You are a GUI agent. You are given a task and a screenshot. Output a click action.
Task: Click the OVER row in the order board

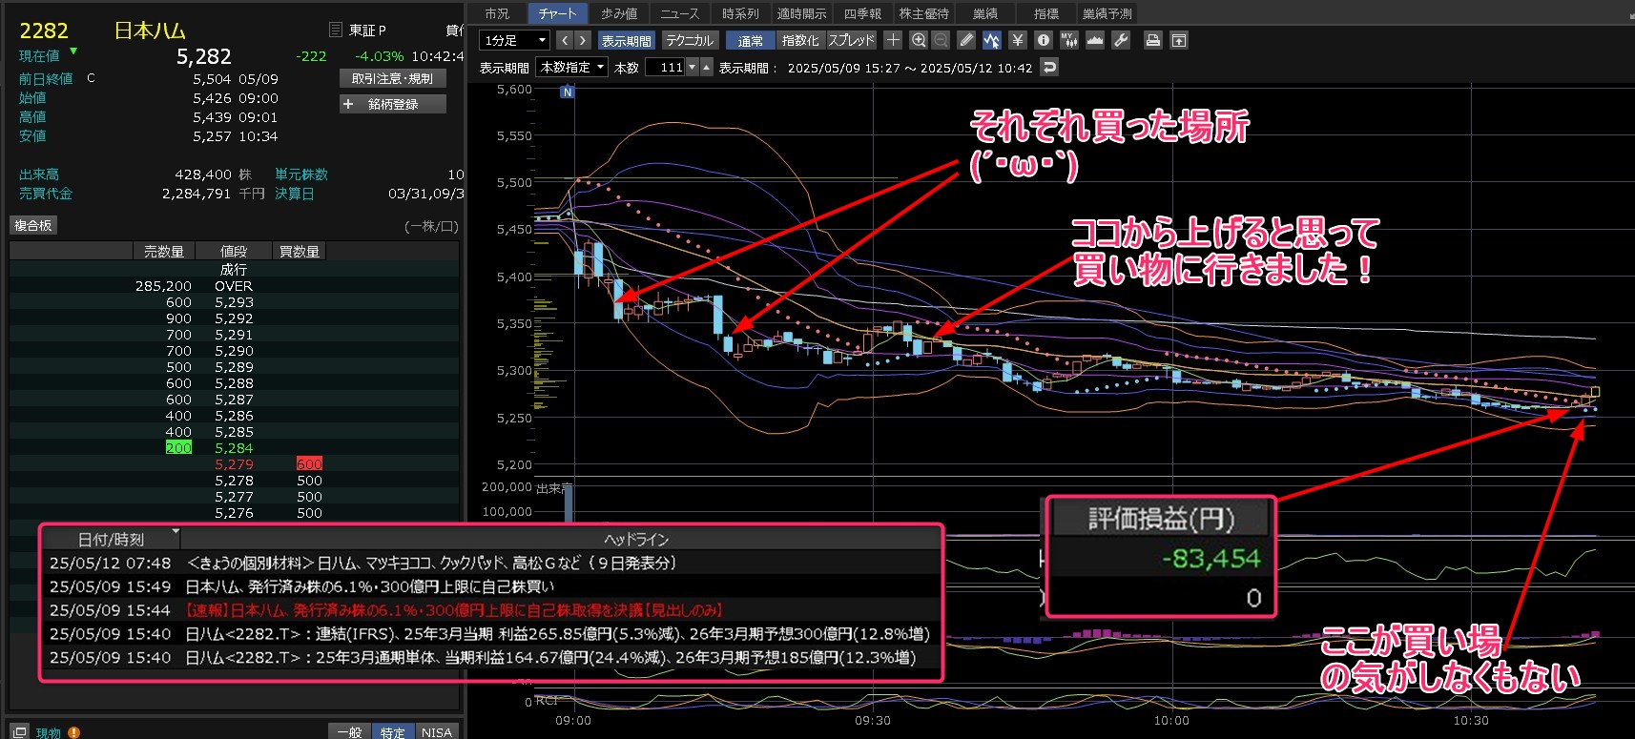pyautogui.click(x=234, y=286)
